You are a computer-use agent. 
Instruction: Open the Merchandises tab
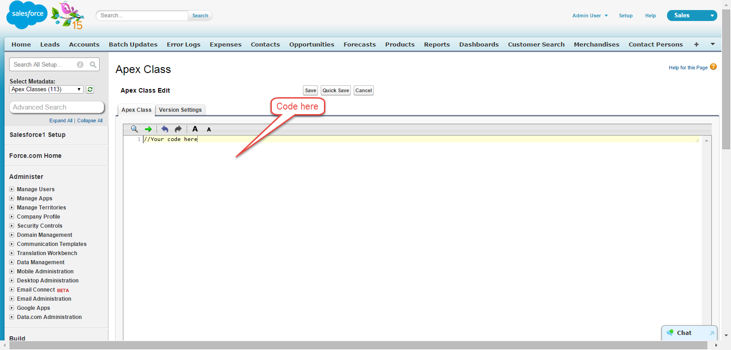tap(597, 44)
